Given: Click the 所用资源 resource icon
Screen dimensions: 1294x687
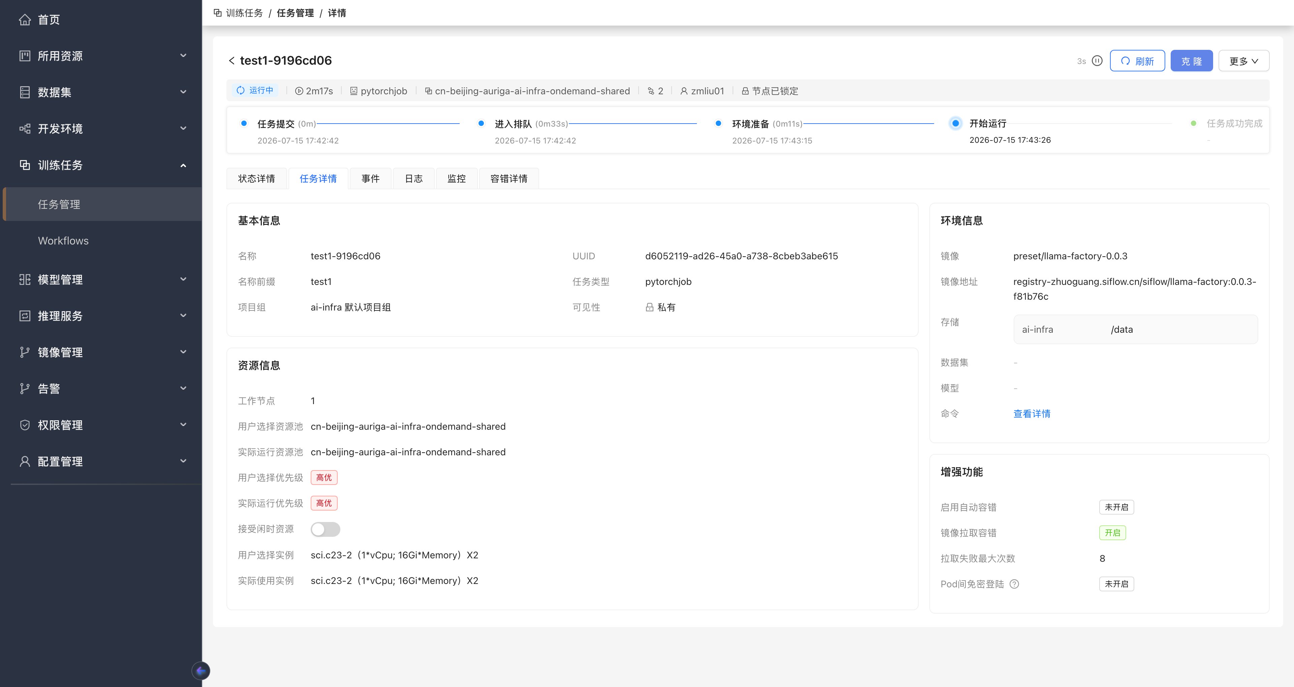Looking at the screenshot, I should click(x=25, y=56).
